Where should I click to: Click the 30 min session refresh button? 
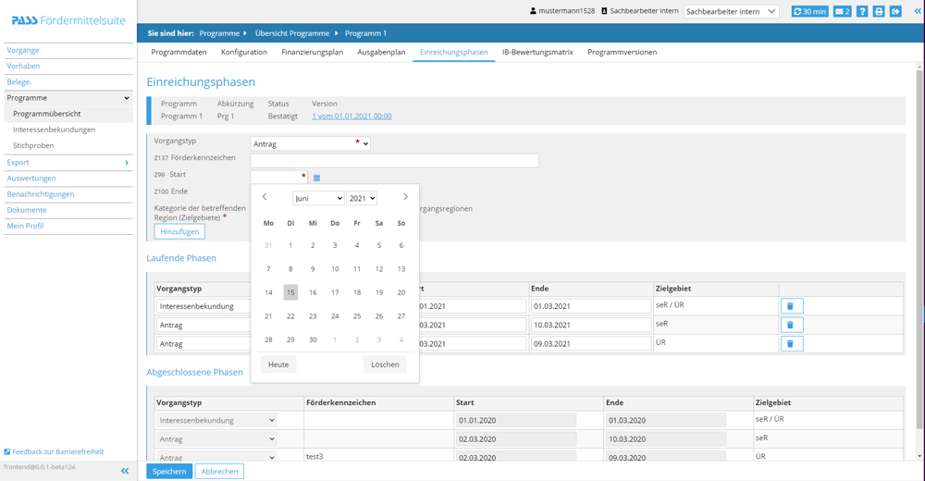pos(809,11)
